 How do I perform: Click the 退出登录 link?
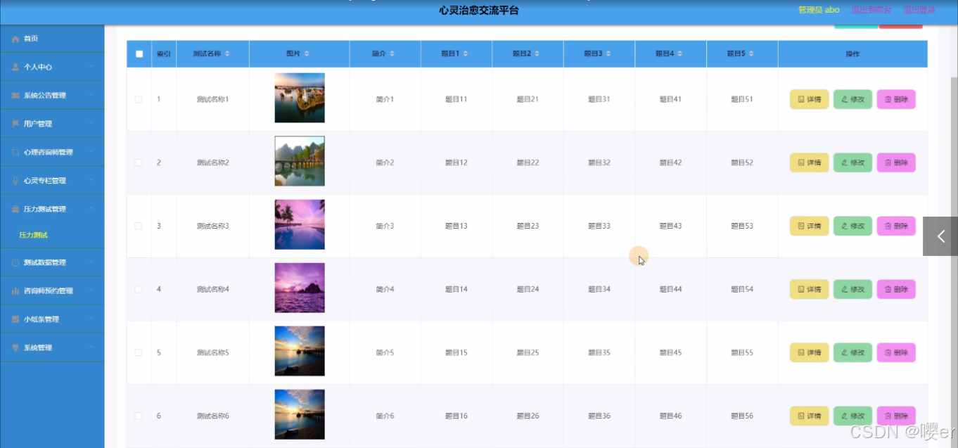(918, 10)
